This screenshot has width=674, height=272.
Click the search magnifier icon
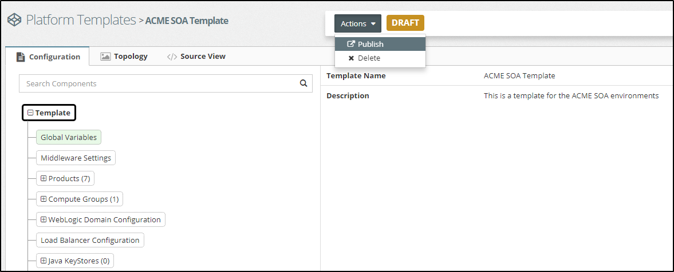pyautogui.click(x=304, y=83)
